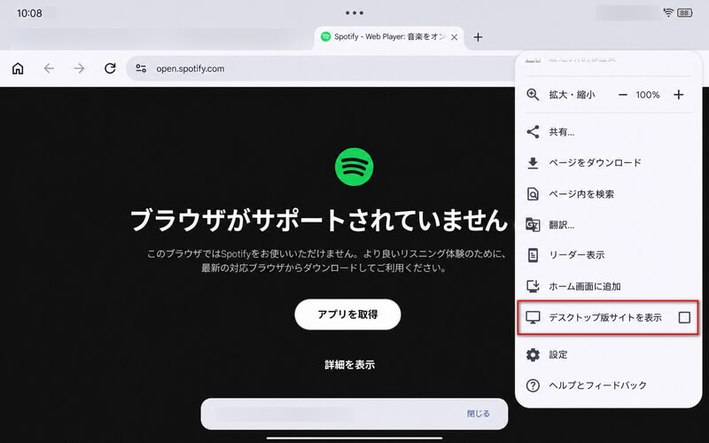
Task: Tap the three-dot multitasking indicator at top
Action: (x=354, y=13)
